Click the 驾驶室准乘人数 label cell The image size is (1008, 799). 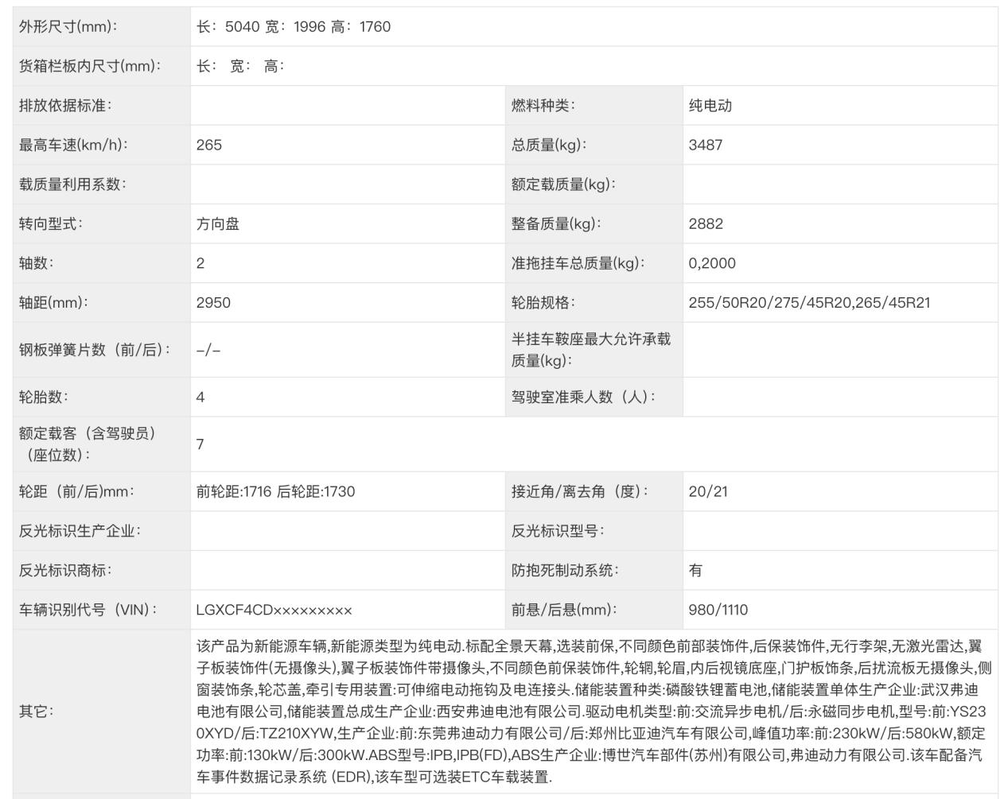pyautogui.click(x=583, y=398)
